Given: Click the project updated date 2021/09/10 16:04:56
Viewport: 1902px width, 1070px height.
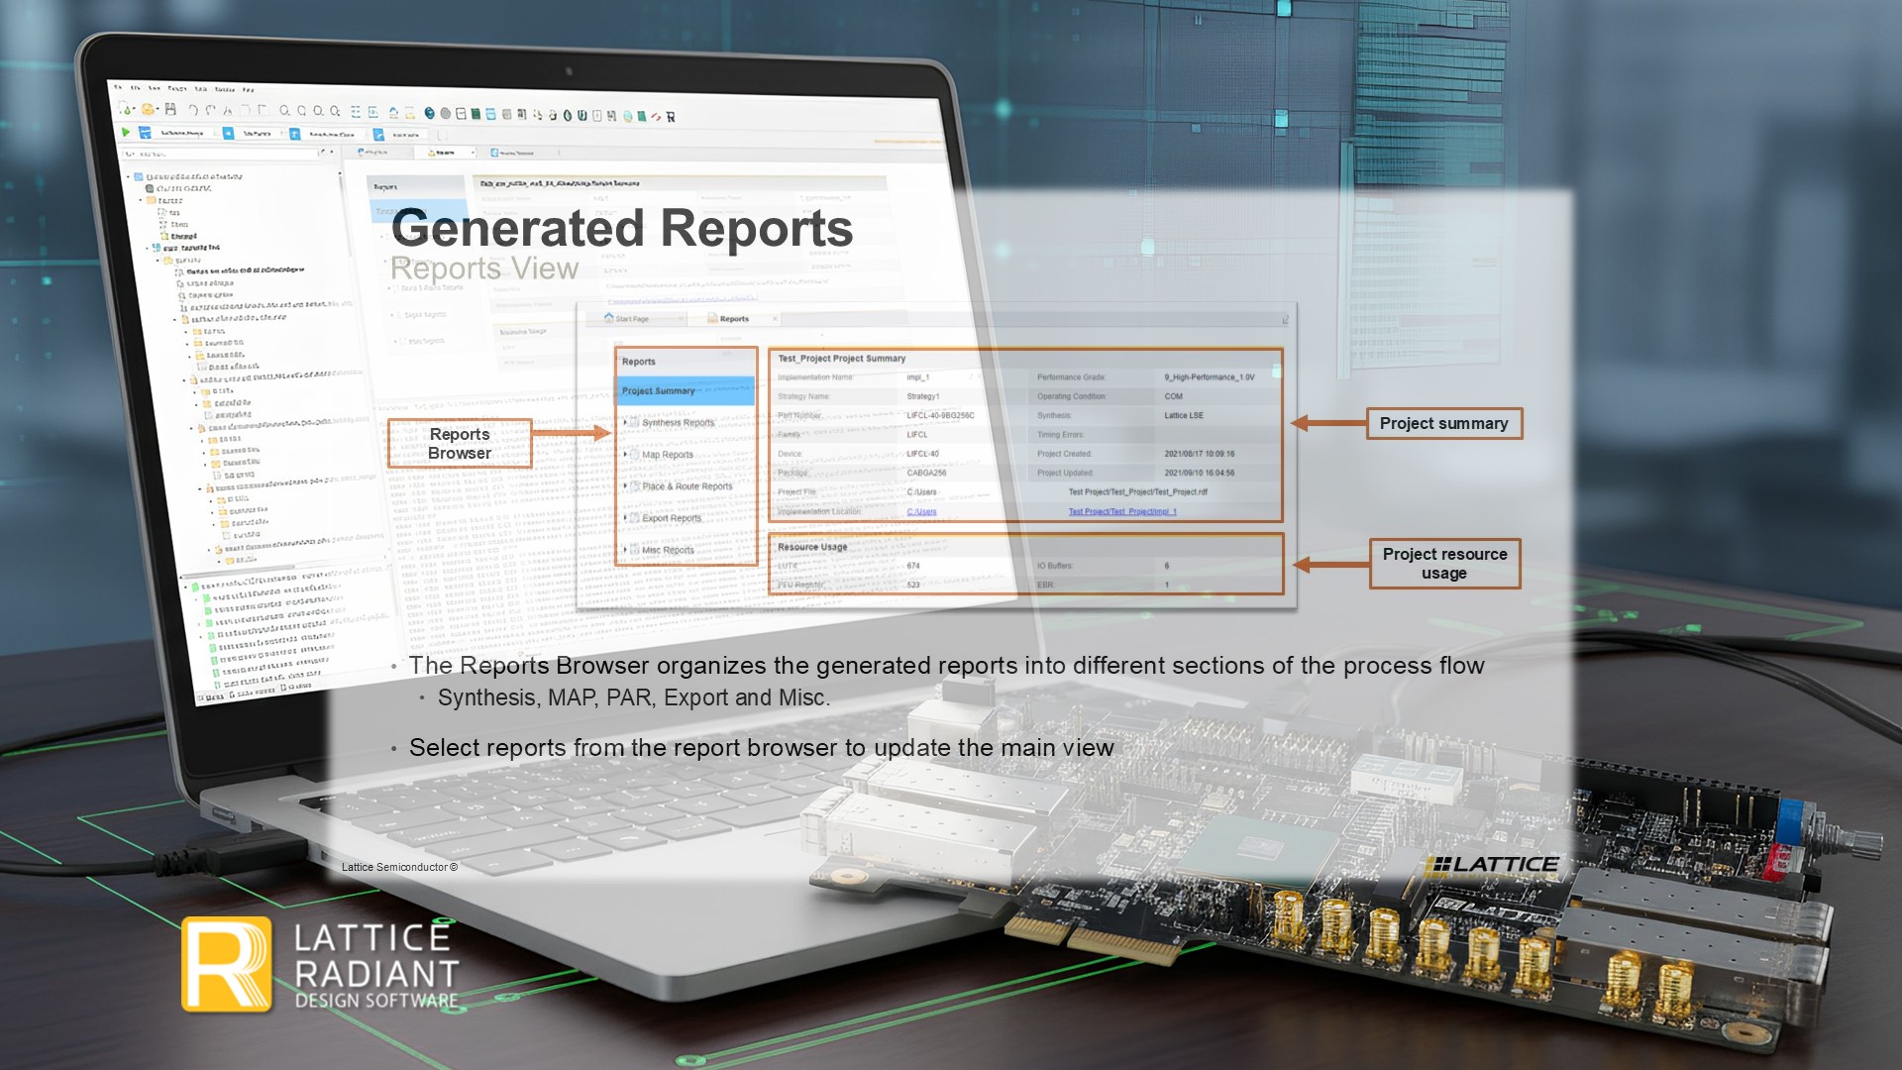Looking at the screenshot, I should (x=1200, y=474).
